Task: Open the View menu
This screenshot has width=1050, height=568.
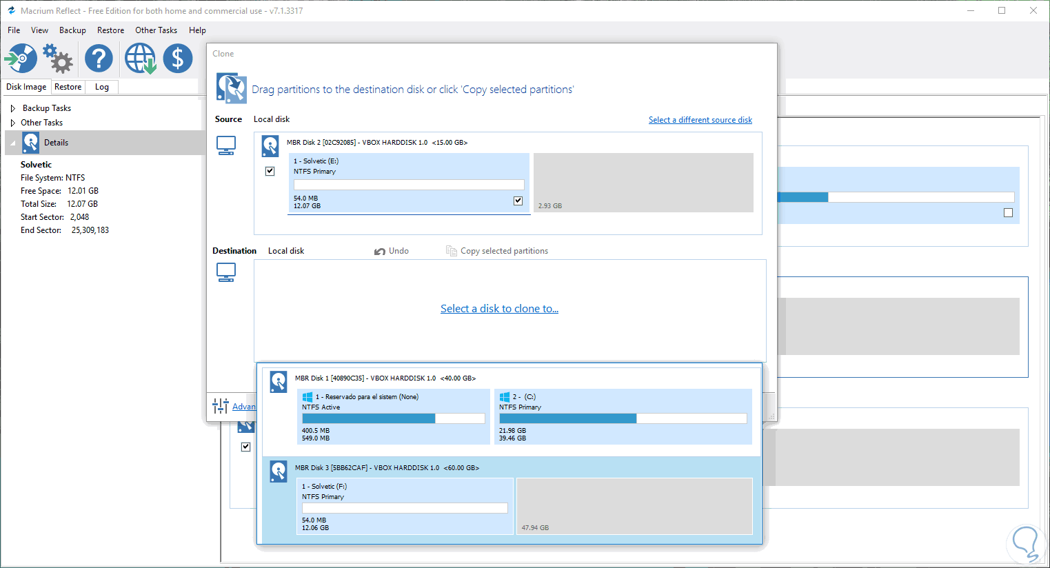Action: coord(39,30)
